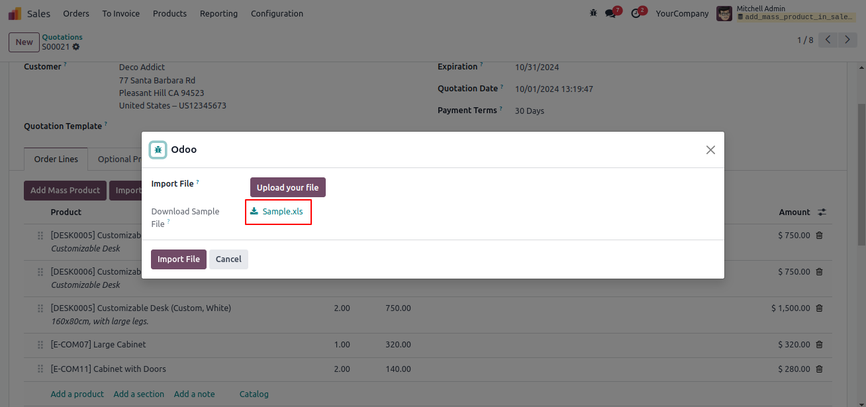Screen dimensions: 866x407
Task: Go to next record arrow
Action: point(847,40)
